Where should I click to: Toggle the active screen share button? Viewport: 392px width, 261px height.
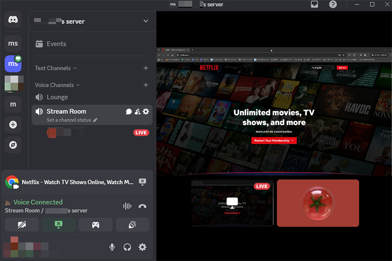point(59,225)
